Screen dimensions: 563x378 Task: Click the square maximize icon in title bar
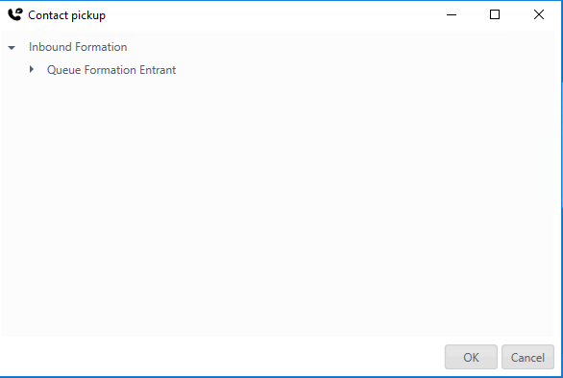coord(495,14)
